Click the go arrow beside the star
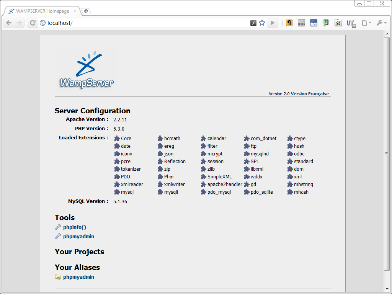Screen dimensions: 392x294 273,23
